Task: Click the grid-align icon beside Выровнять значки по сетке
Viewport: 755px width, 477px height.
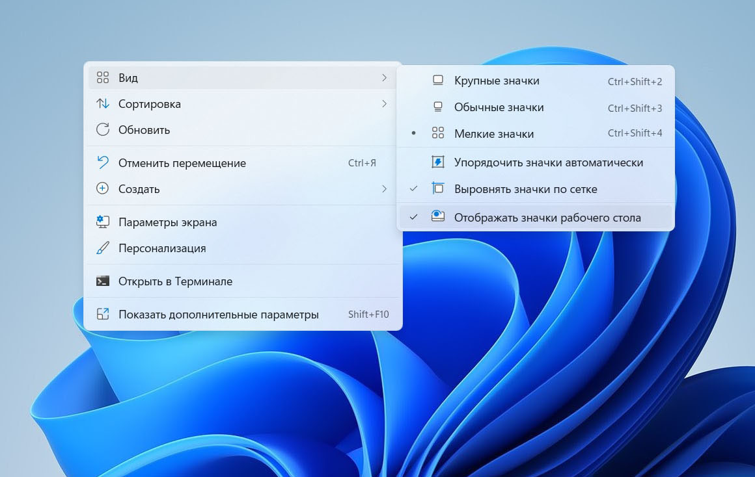Action: 437,188
